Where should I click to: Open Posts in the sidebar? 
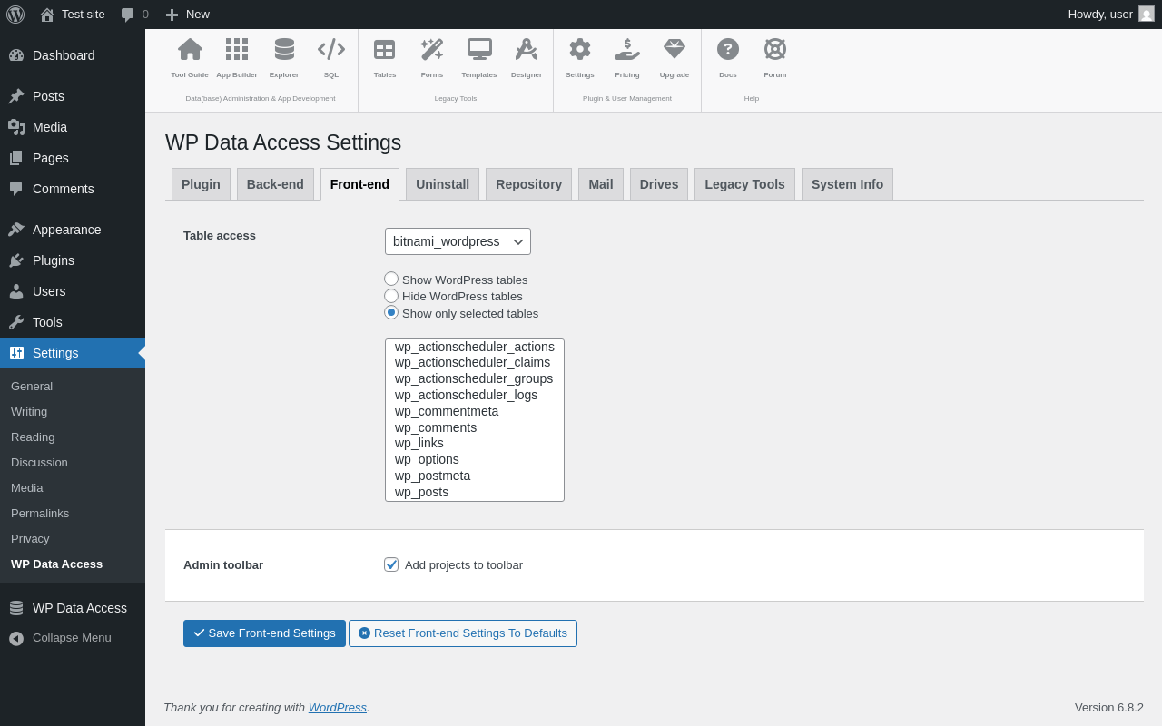tap(73, 96)
